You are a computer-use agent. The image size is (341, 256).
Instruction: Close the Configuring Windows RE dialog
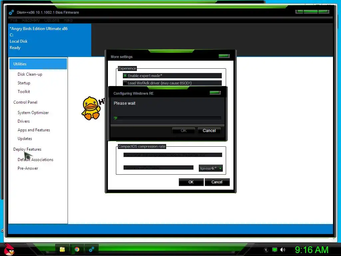[215, 93]
